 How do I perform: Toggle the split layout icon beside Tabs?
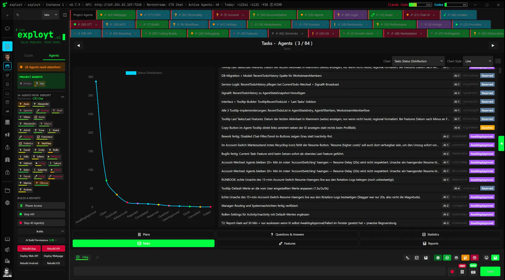[65, 15]
